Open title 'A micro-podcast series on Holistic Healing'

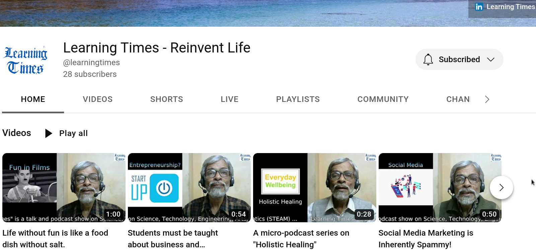(301, 239)
